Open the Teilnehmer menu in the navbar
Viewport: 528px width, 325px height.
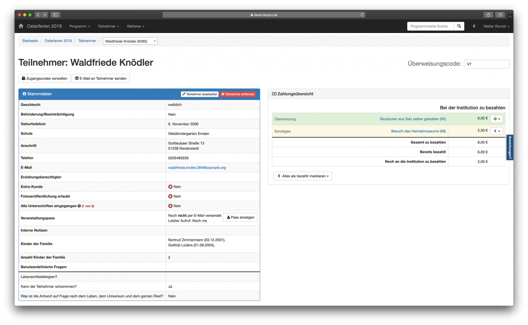click(108, 26)
